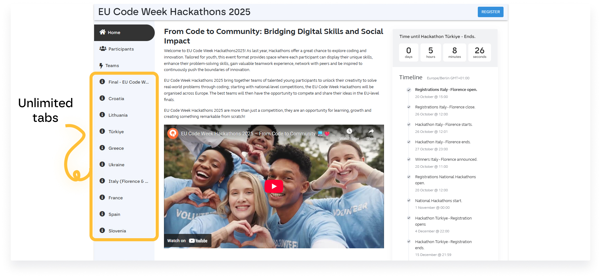The width and height of the screenshot is (601, 278).
Task: Click the checkmark for Registrations Italy-Florence open
Action: pyautogui.click(x=409, y=90)
